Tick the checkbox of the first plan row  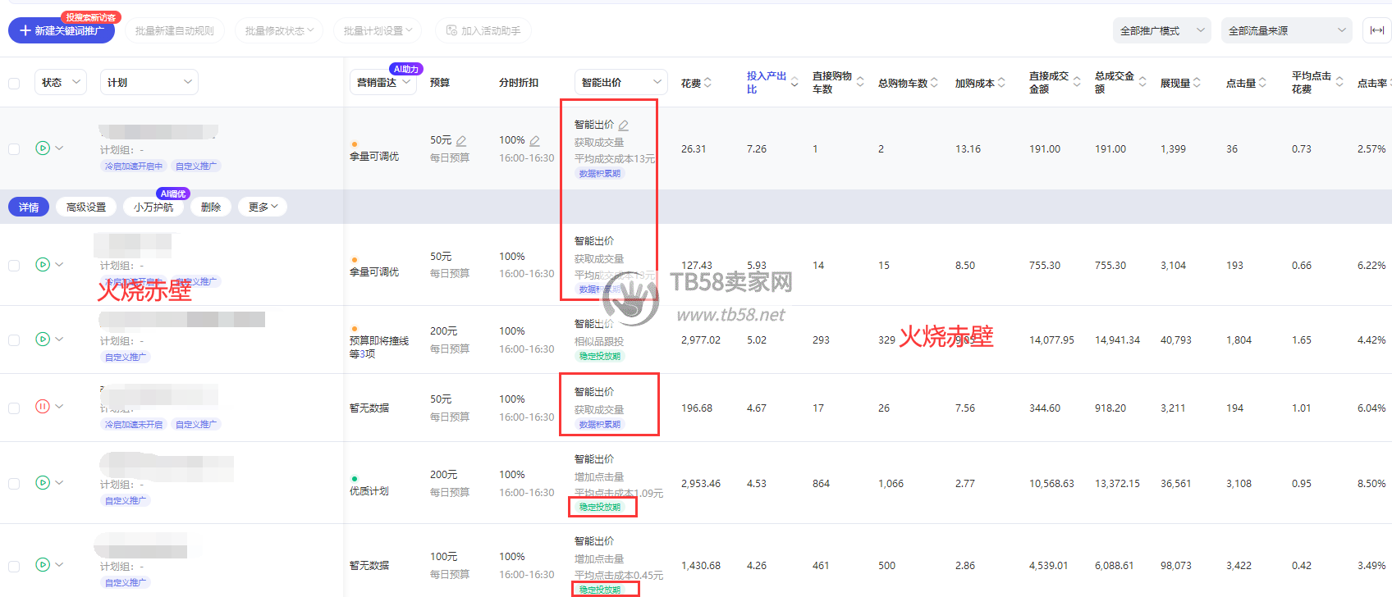[14, 149]
